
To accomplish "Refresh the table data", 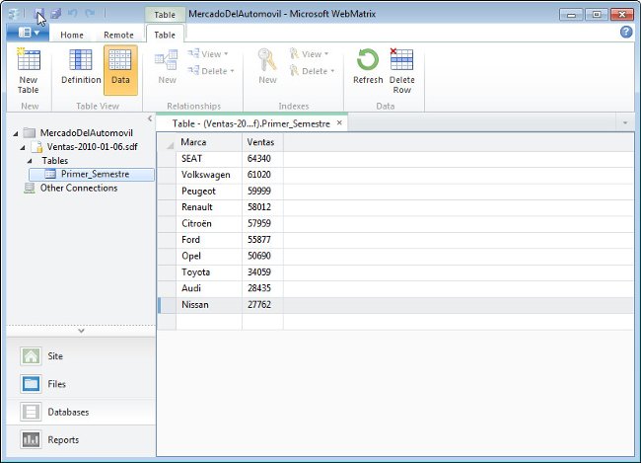I will 368,67.
